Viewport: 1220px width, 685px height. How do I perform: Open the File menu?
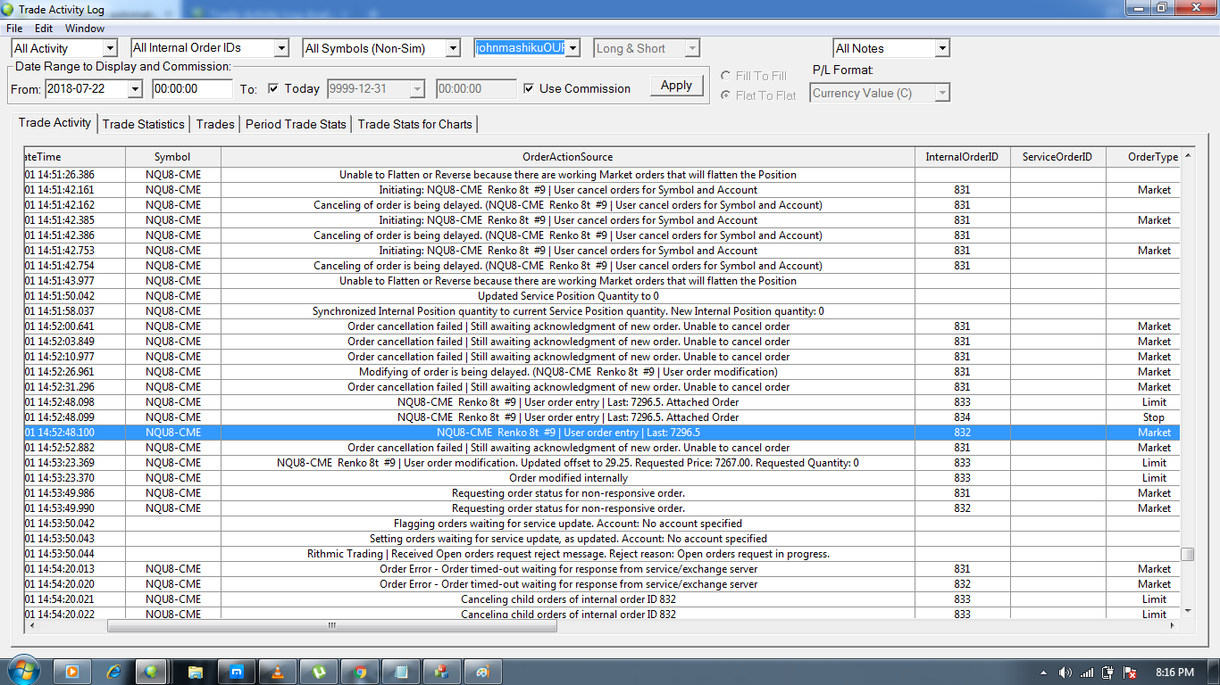pyautogui.click(x=14, y=29)
